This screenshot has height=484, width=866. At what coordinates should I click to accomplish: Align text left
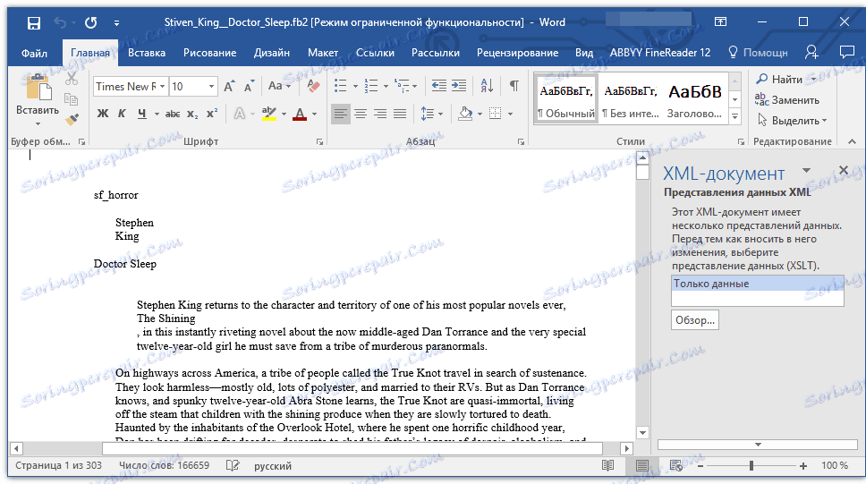[341, 114]
